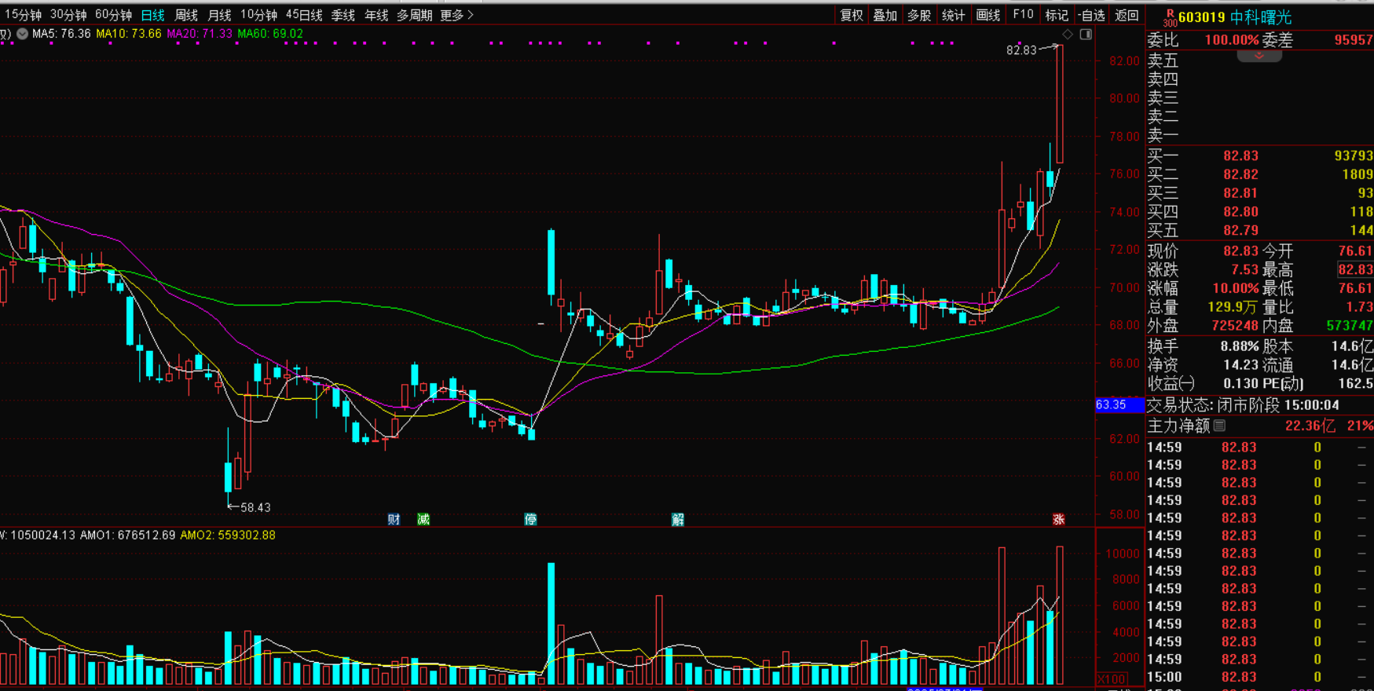Click the diamond icon above chart

point(1067,34)
